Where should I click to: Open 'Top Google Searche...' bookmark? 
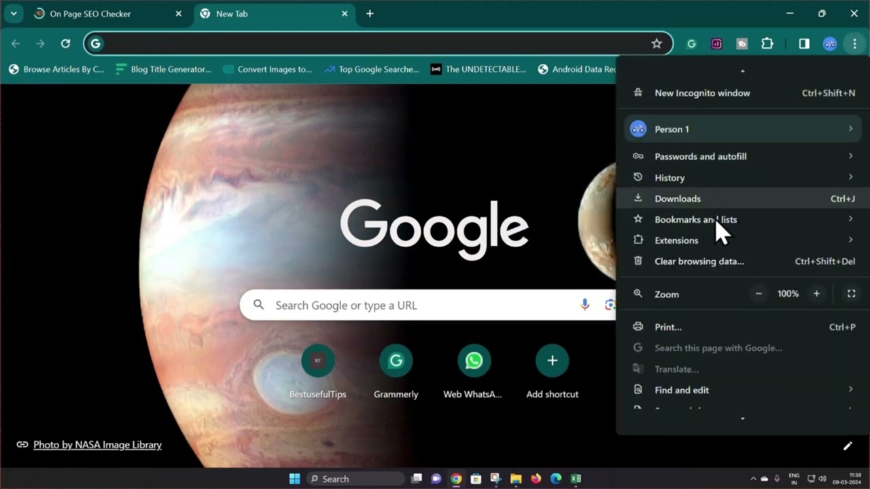tap(371, 69)
